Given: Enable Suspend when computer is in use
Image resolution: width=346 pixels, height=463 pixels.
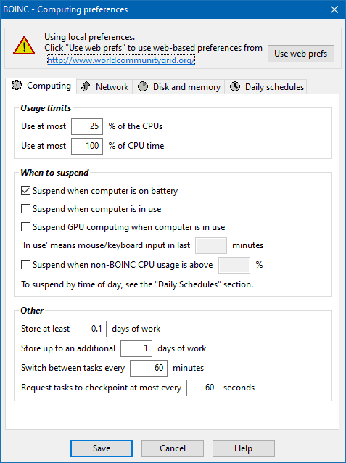Looking at the screenshot, I should click(x=25, y=209).
